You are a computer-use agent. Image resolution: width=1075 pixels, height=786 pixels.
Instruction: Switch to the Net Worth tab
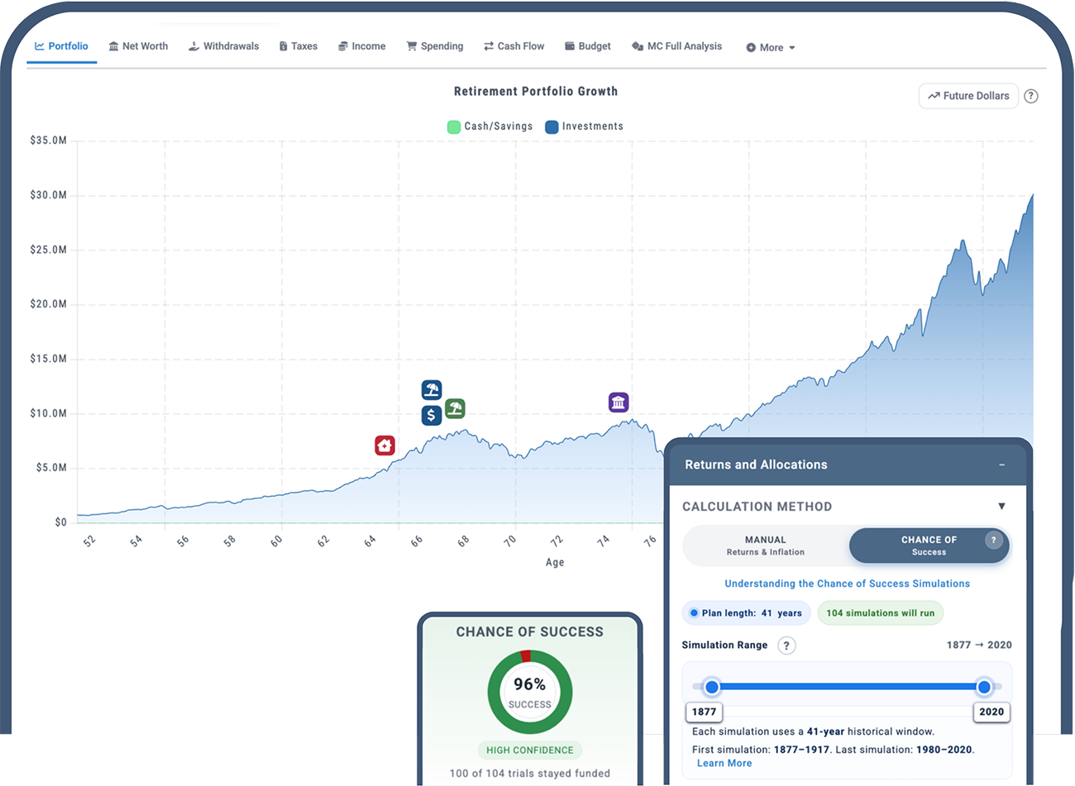click(138, 46)
